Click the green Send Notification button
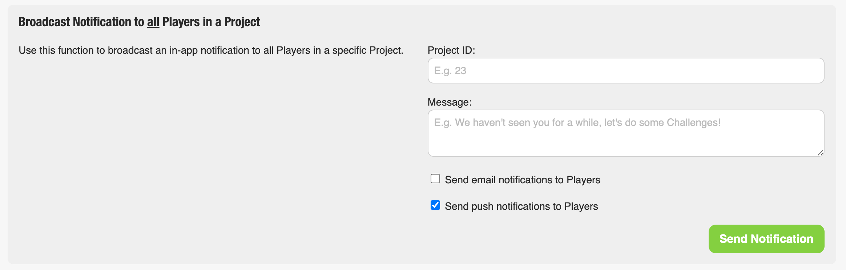Viewport: 846px width, 270px height. (766, 239)
